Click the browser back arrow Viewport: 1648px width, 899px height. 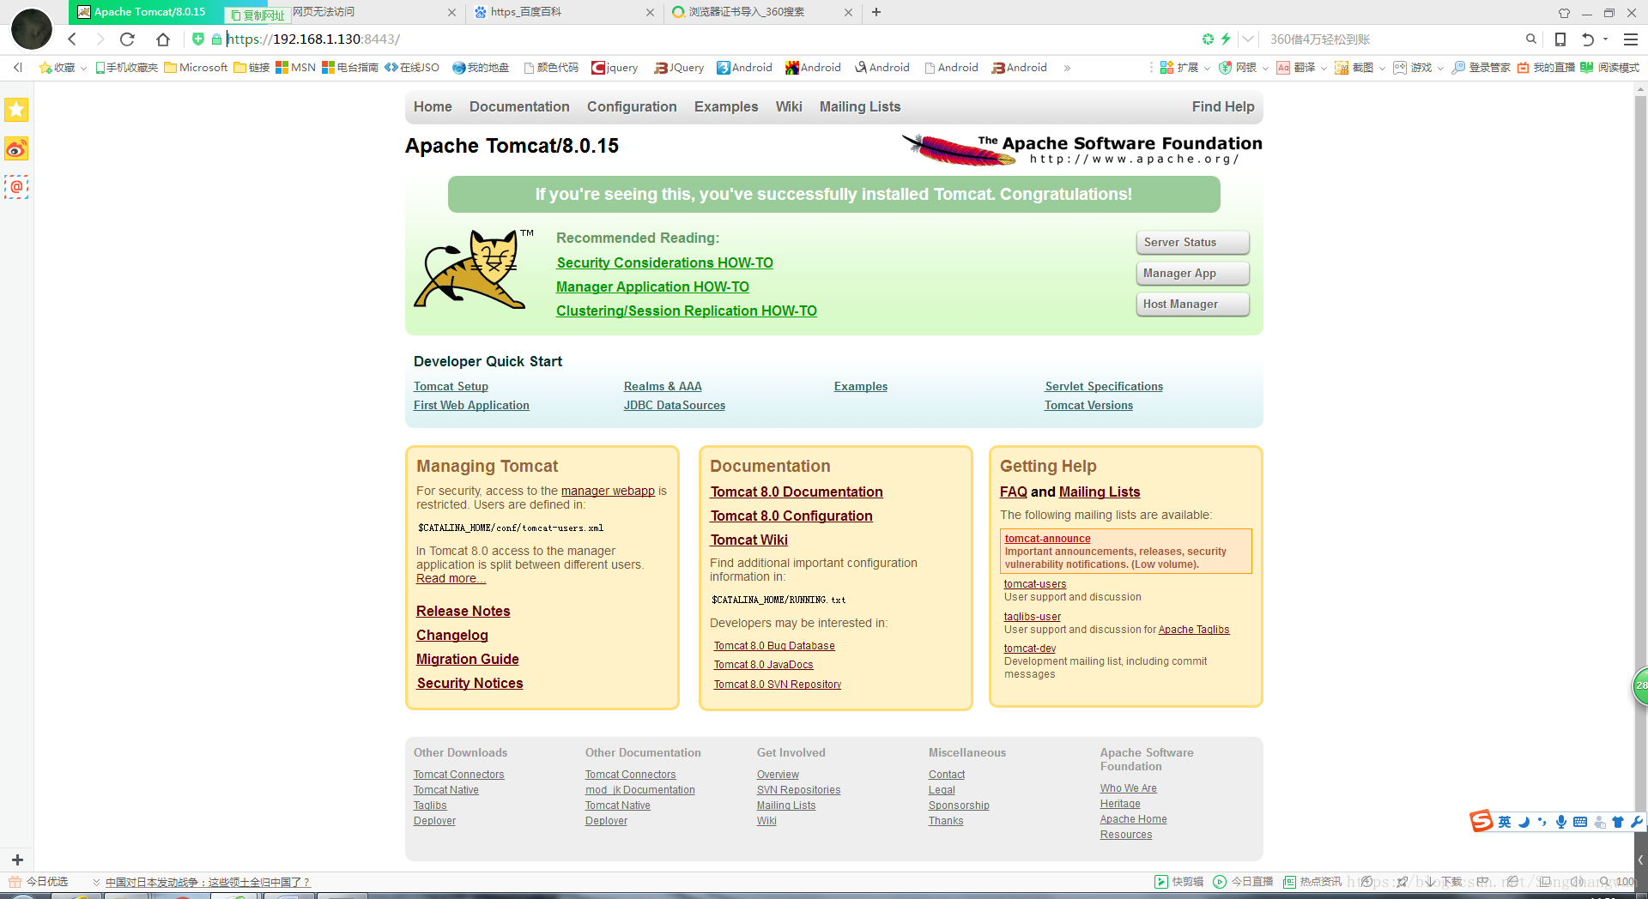(72, 39)
